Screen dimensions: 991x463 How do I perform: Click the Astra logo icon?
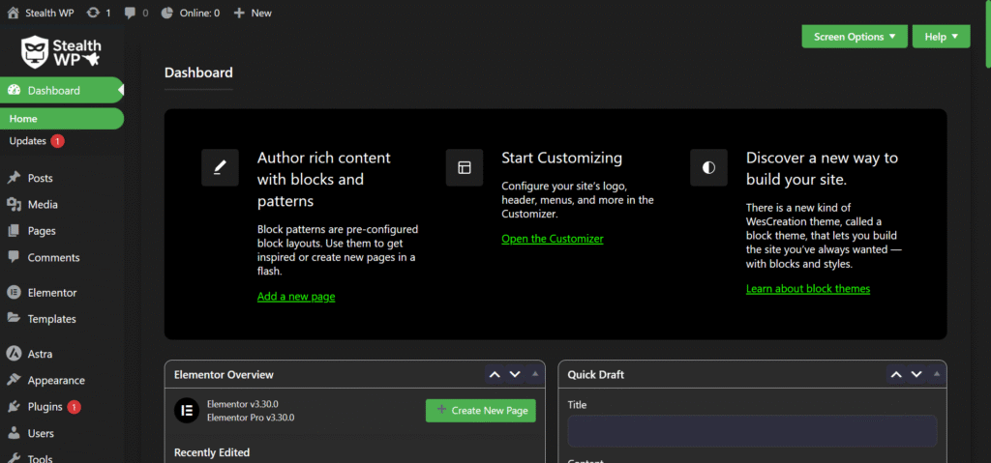[14, 354]
